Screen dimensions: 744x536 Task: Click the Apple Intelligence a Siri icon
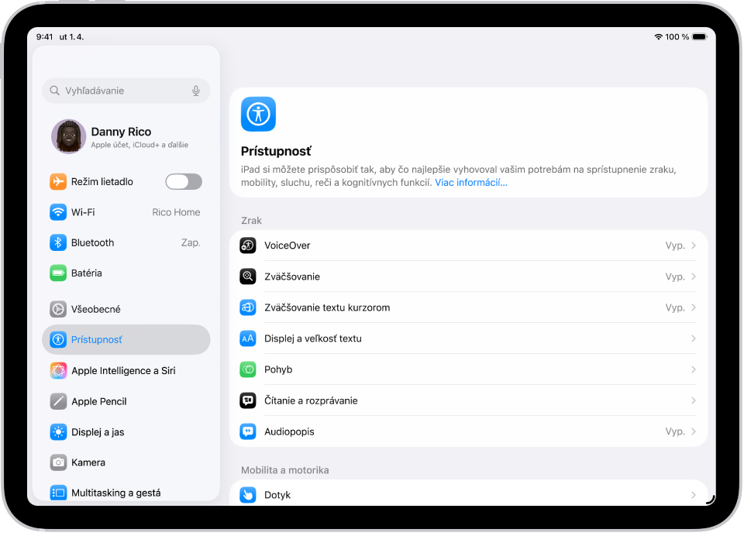tap(58, 370)
